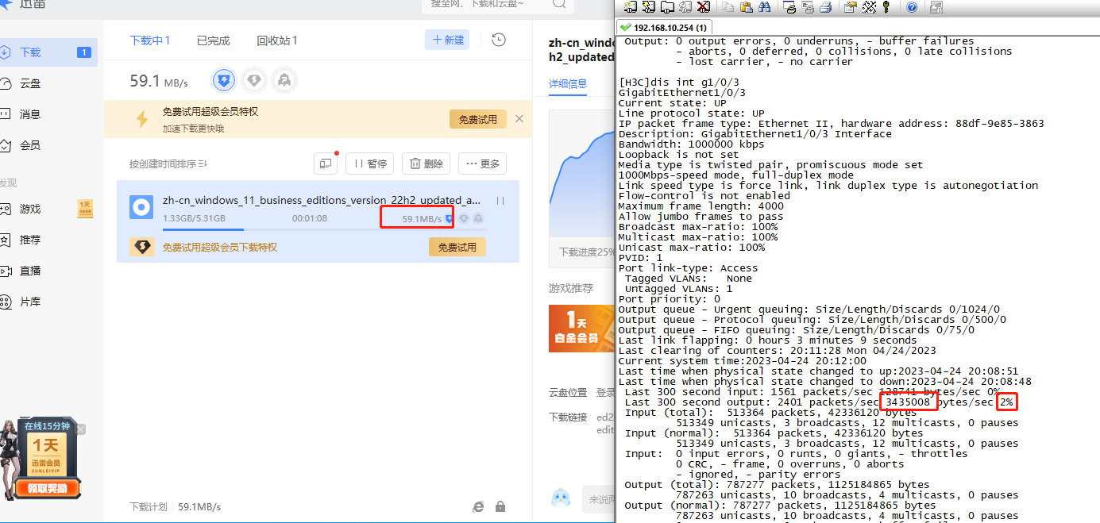Click the lock icon in the status bar
Screen dimensions: 1100x523
(500, 506)
